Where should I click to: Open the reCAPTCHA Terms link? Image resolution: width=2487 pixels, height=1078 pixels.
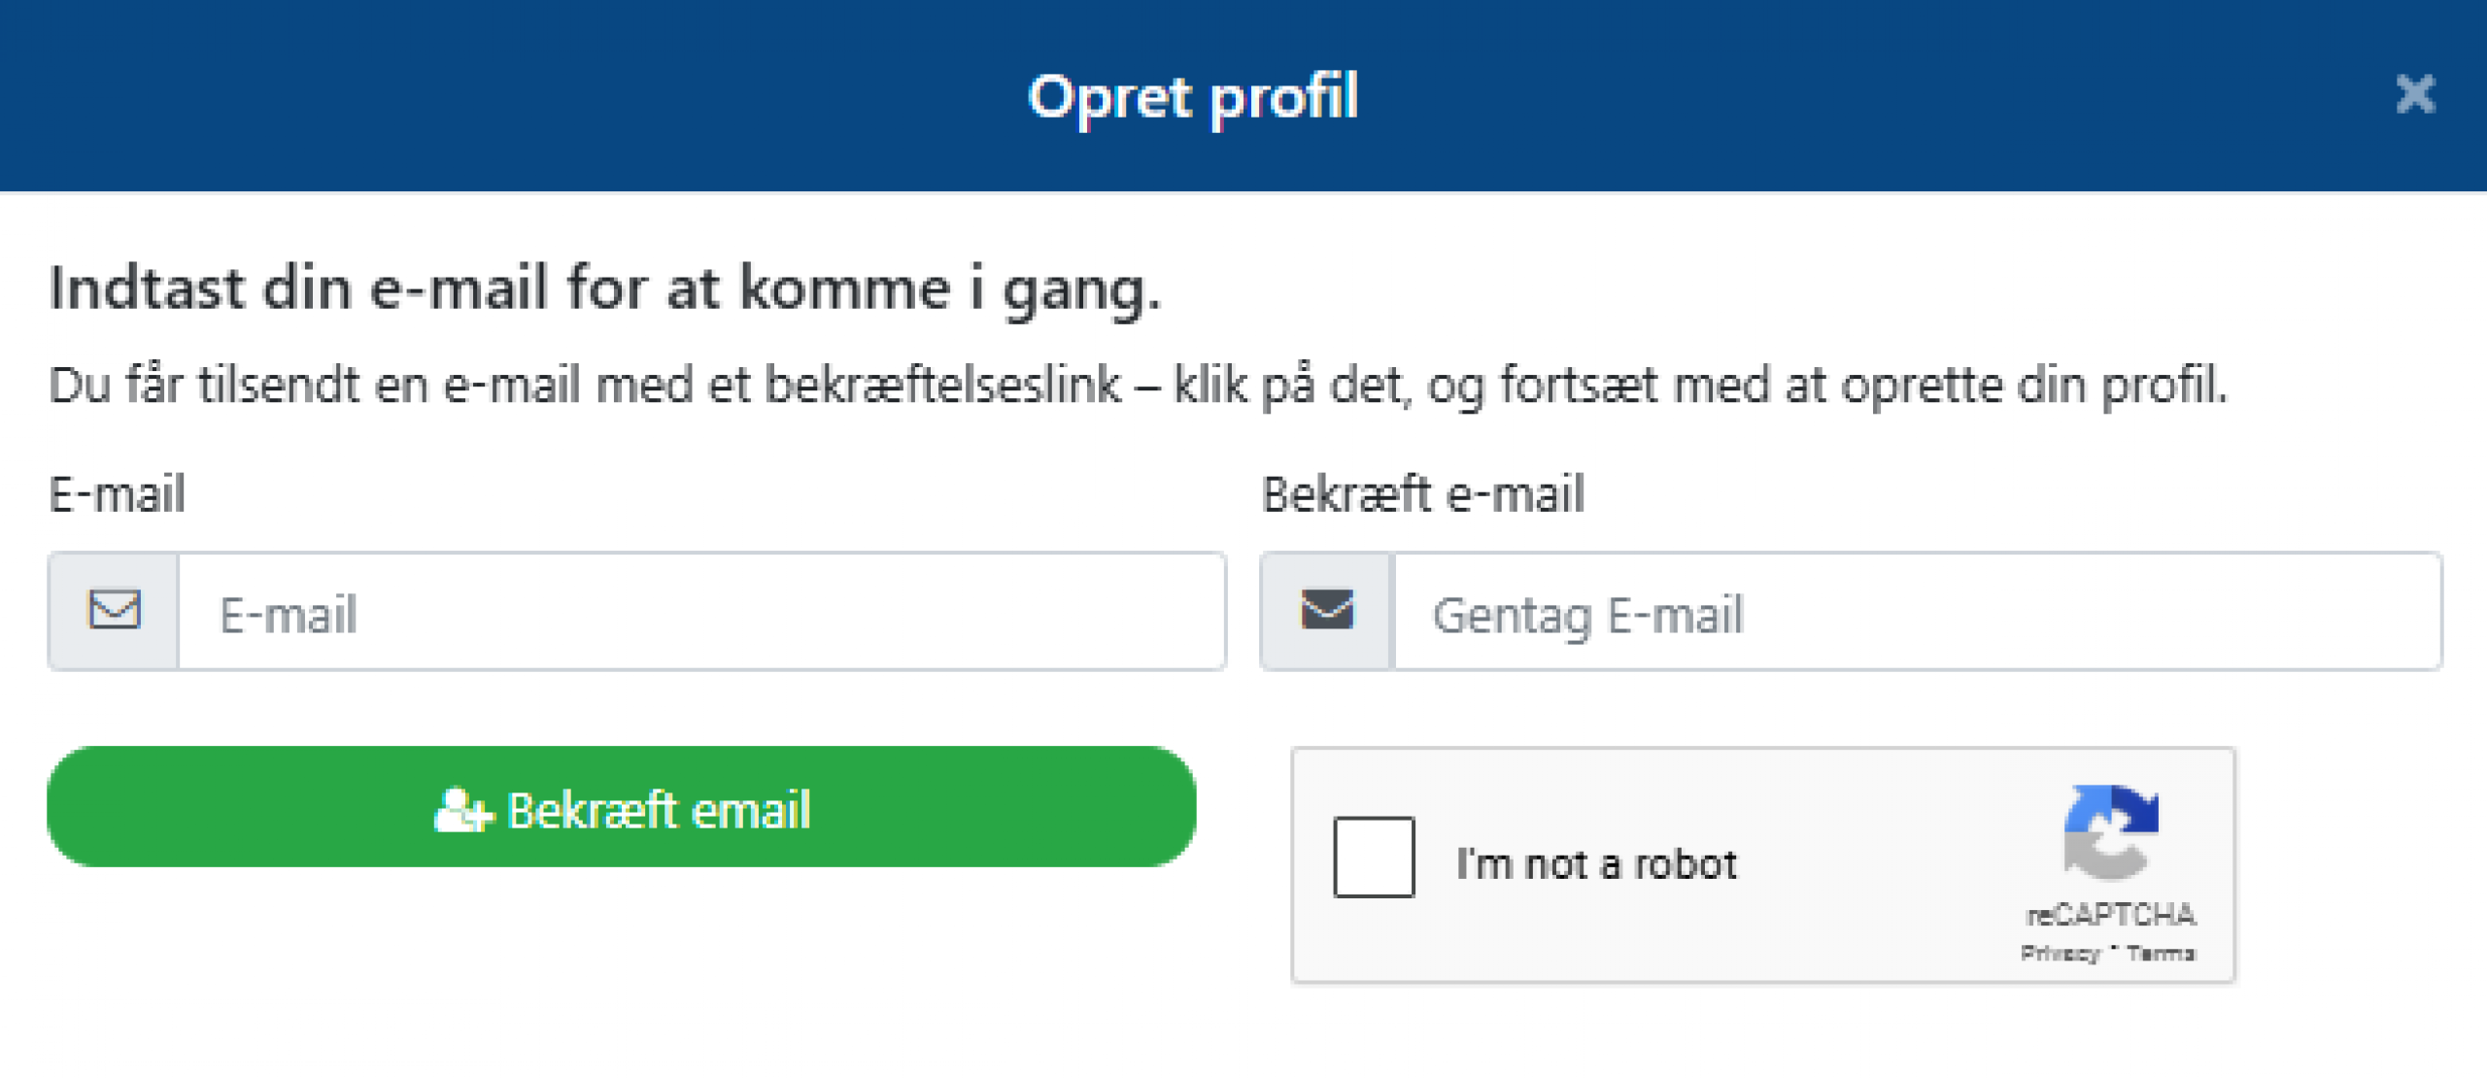(x=2161, y=953)
